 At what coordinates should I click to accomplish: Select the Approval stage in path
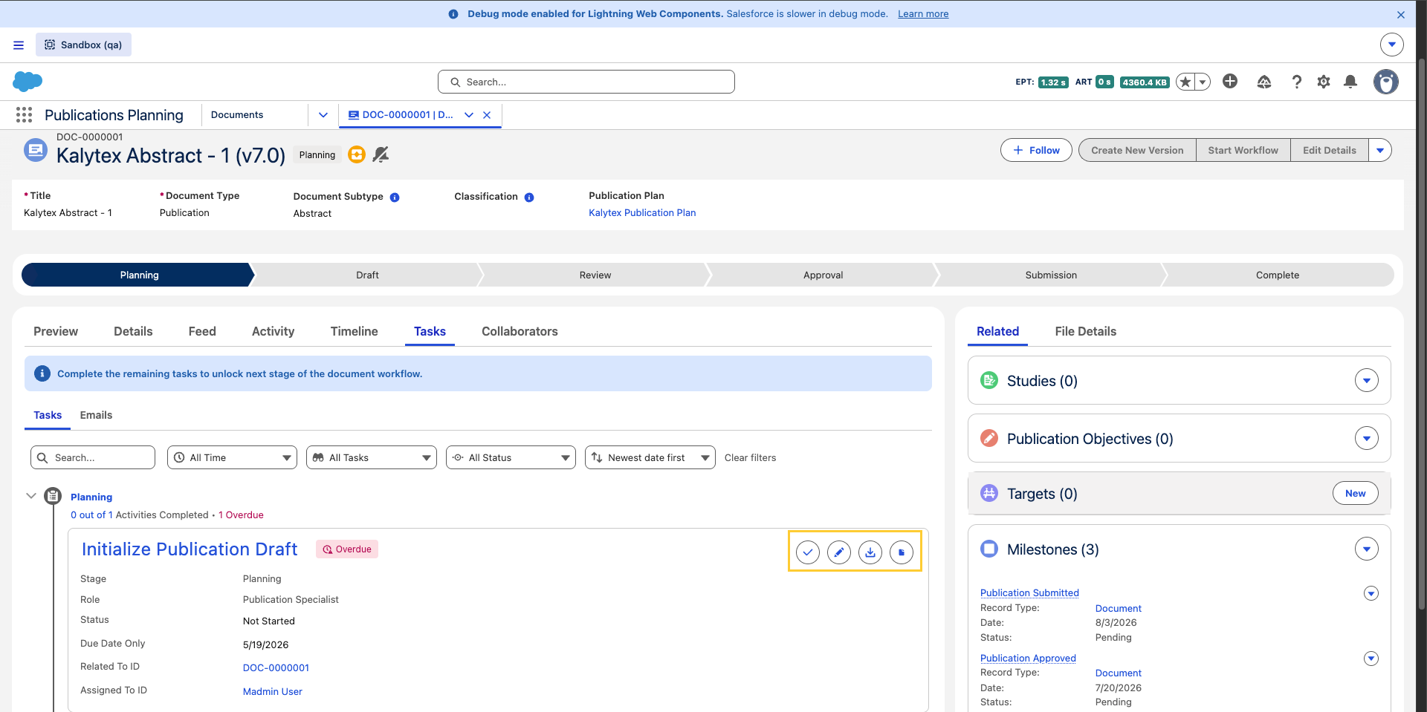click(823, 275)
